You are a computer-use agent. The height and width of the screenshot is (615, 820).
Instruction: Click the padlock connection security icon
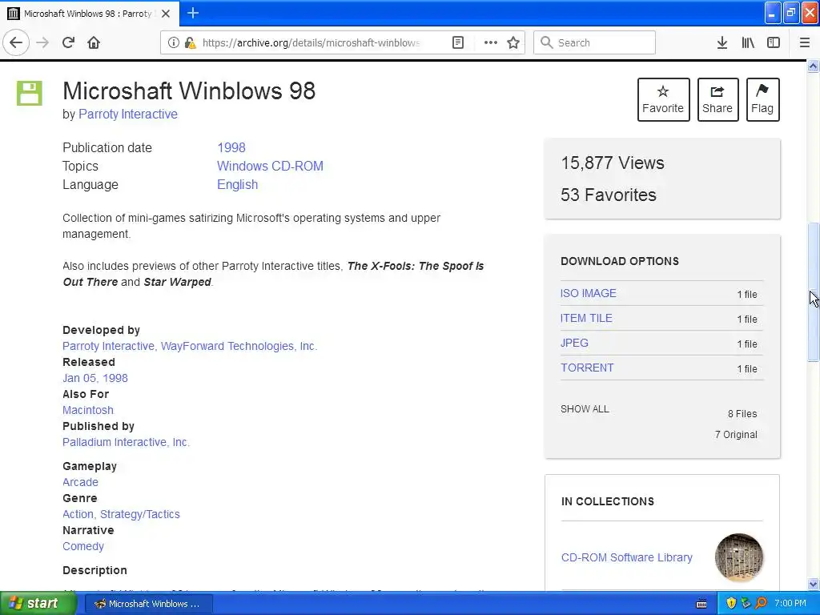tap(190, 42)
